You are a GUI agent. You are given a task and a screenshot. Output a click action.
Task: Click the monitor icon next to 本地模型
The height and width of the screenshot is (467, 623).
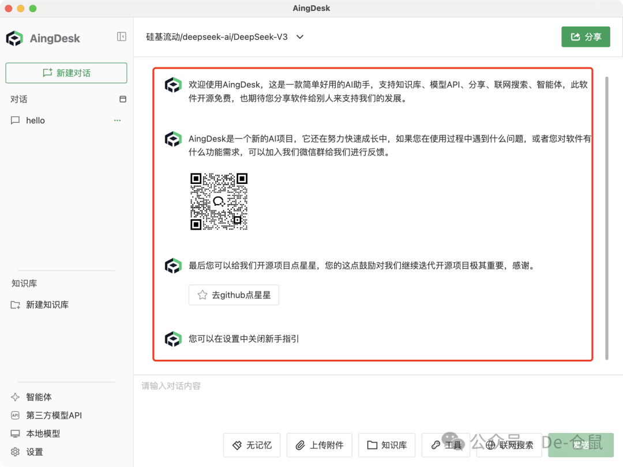pyautogui.click(x=15, y=434)
